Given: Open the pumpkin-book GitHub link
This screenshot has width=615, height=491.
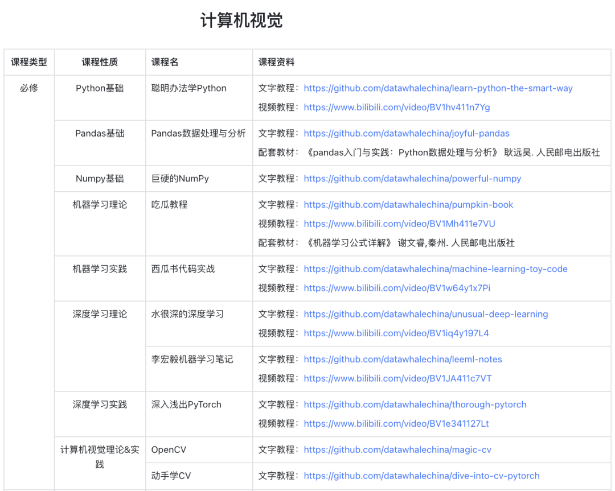Looking at the screenshot, I should pyautogui.click(x=408, y=204).
